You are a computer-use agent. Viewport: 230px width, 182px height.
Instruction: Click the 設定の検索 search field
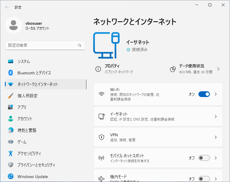(45, 45)
